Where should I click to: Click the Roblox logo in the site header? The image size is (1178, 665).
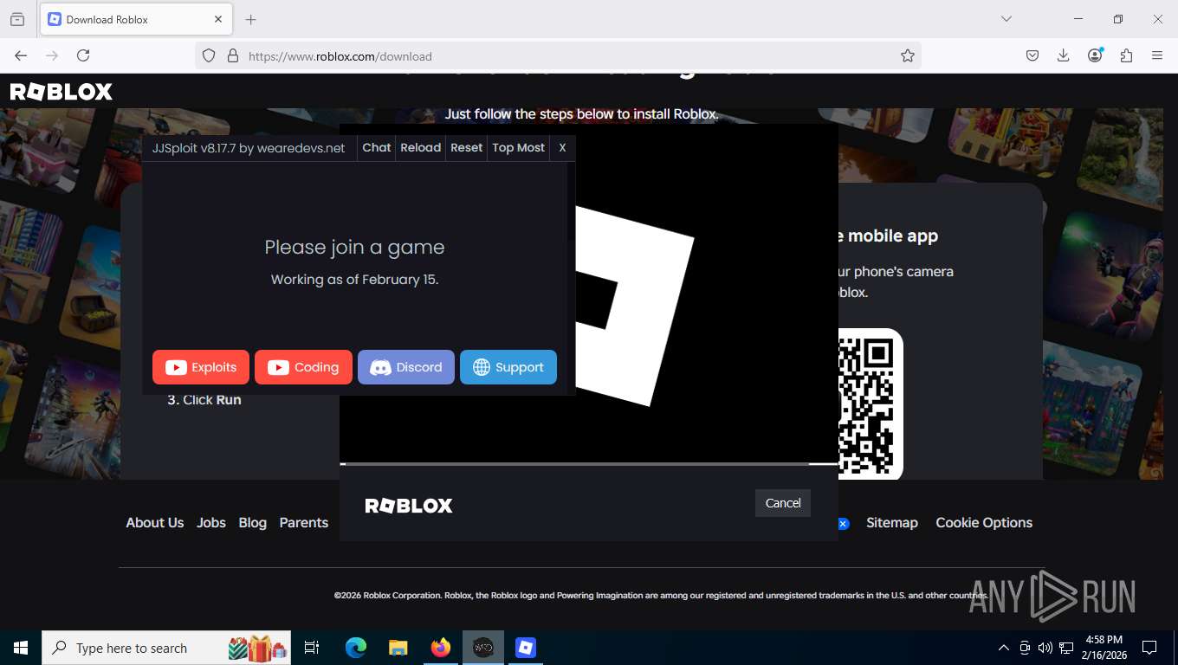click(61, 92)
